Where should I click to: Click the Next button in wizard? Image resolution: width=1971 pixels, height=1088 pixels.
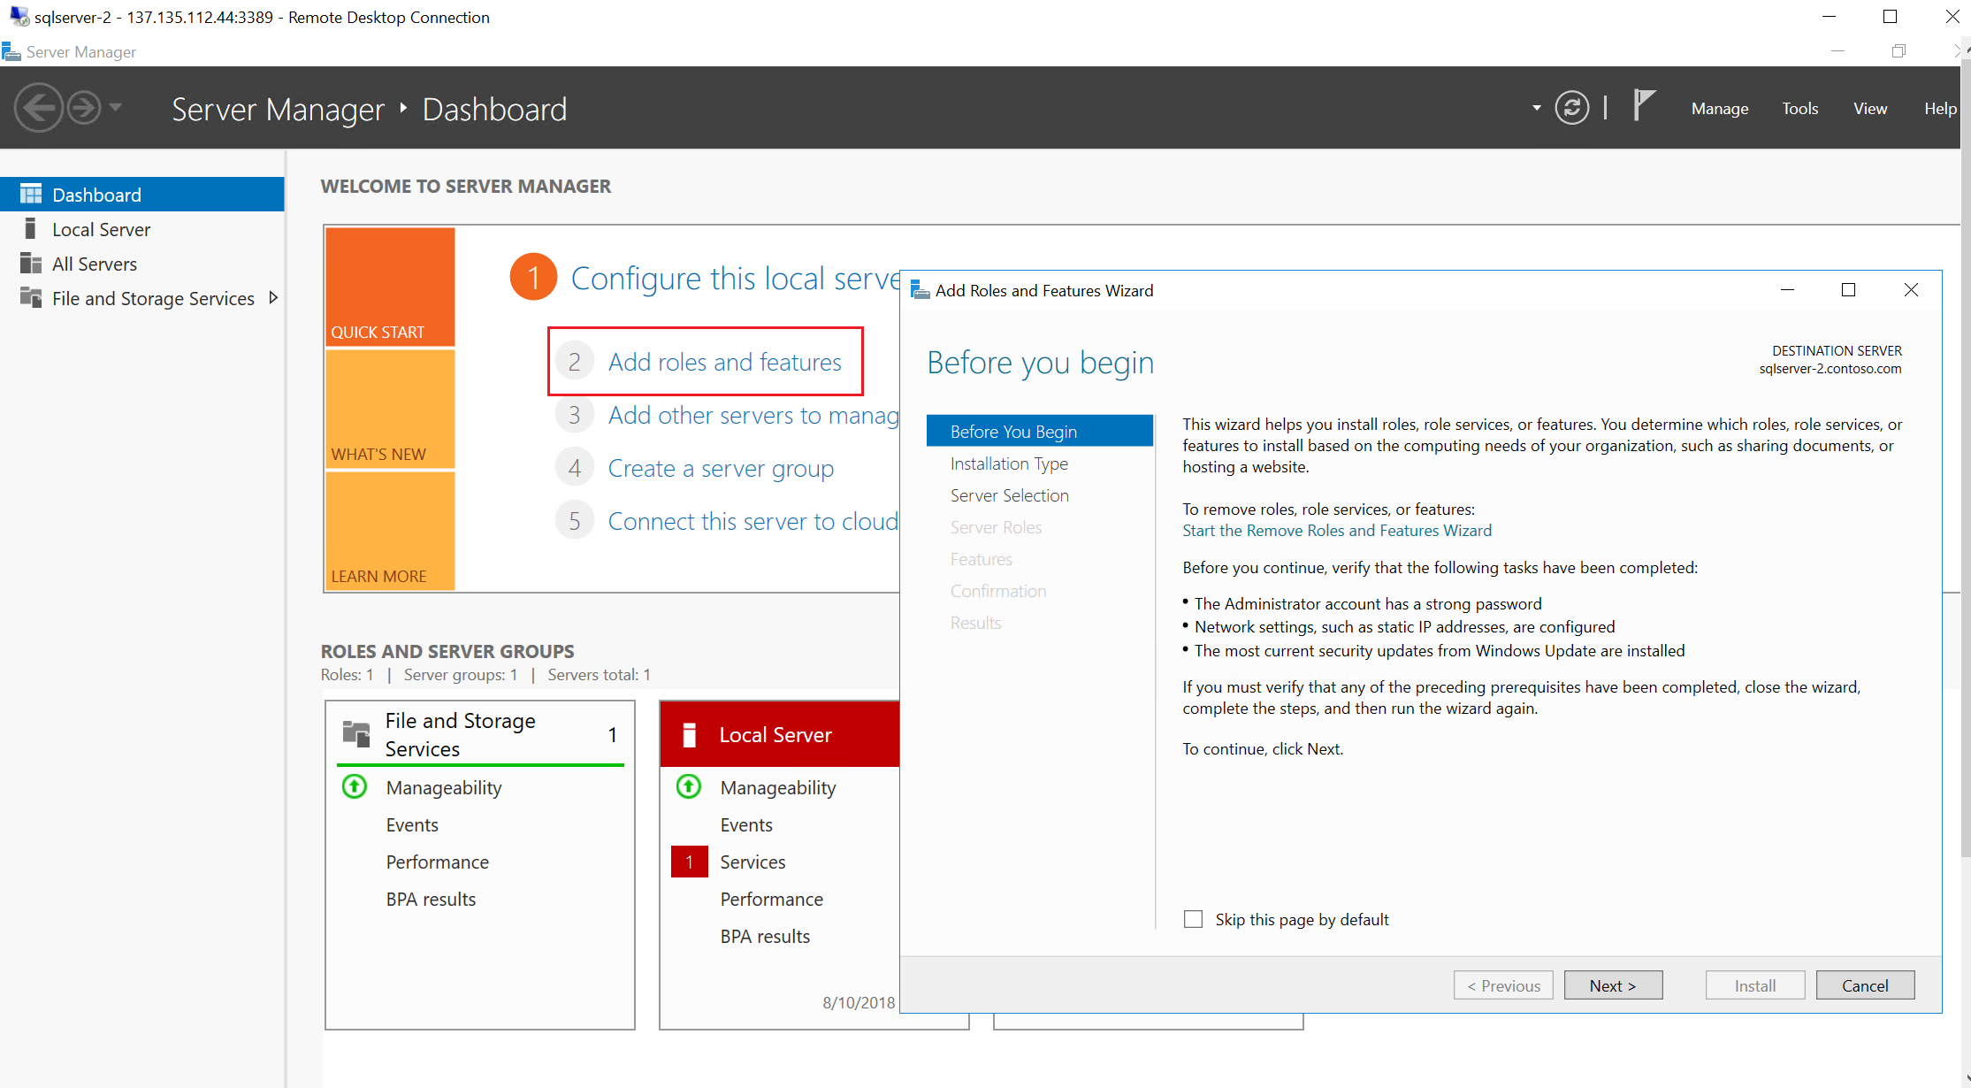1613,985
